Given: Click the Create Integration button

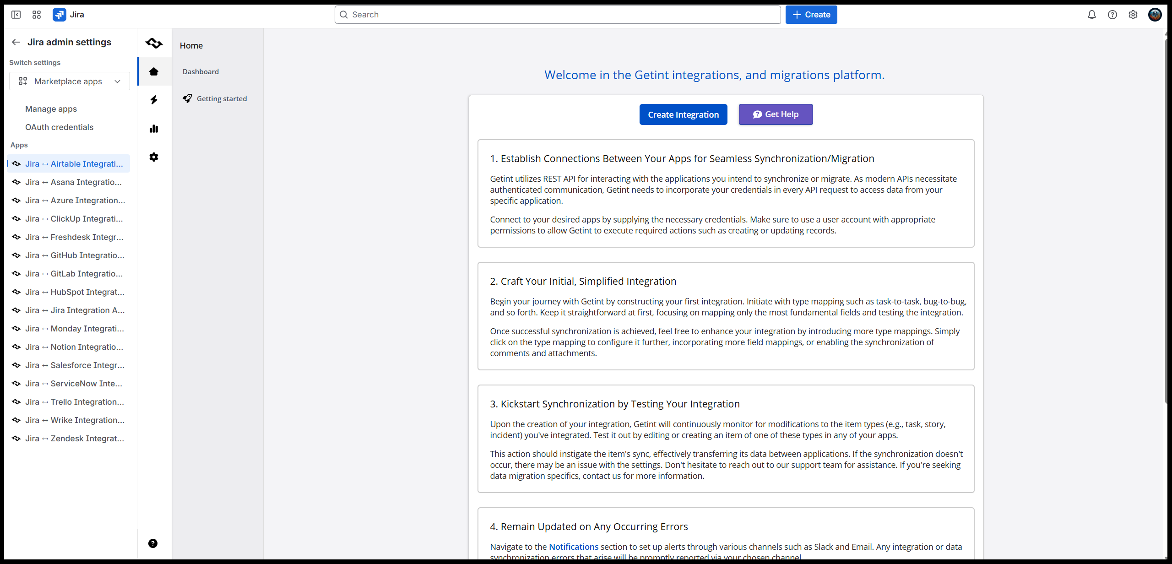Looking at the screenshot, I should pyautogui.click(x=683, y=114).
